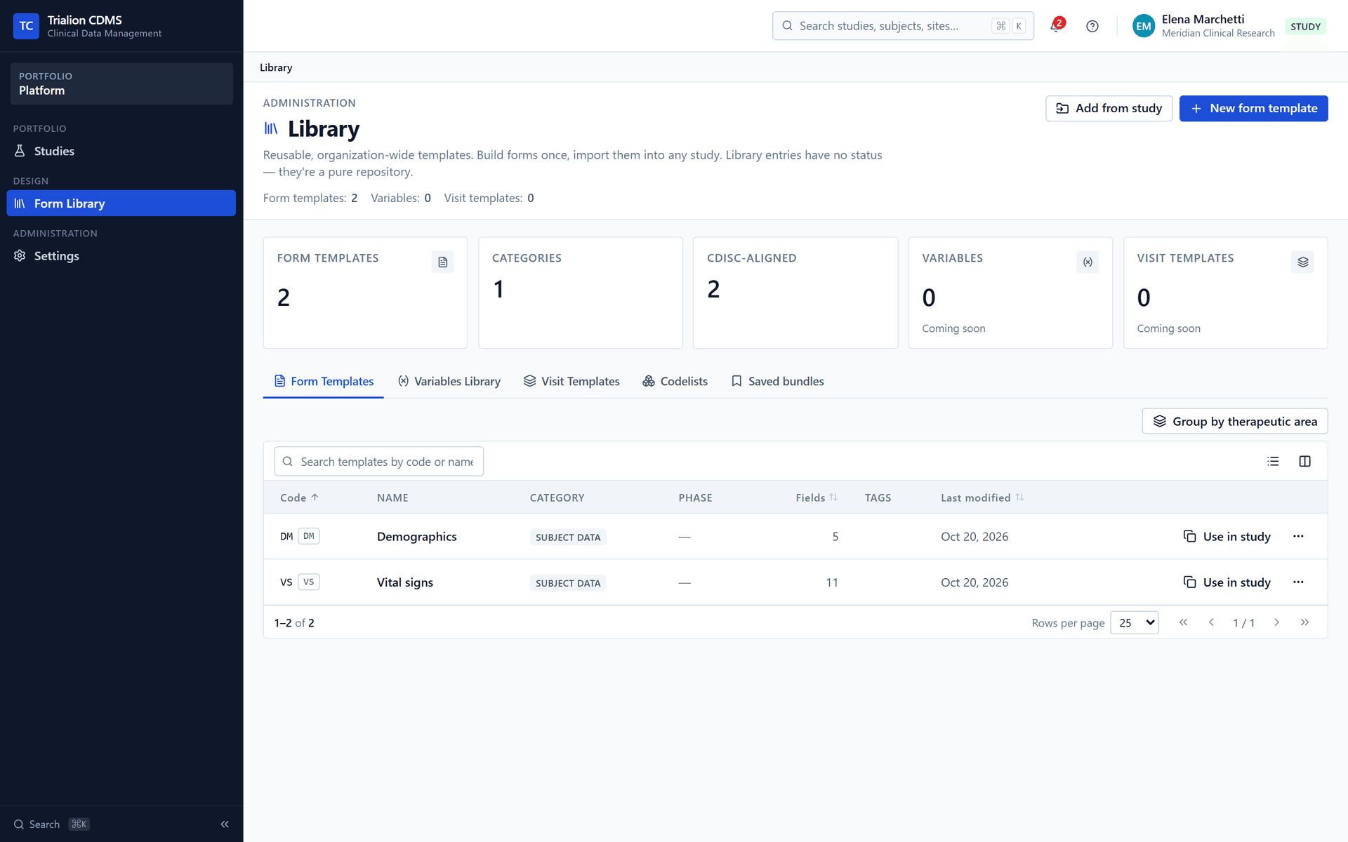
Task: Switch to the Visit Templates tab
Action: [x=571, y=381]
